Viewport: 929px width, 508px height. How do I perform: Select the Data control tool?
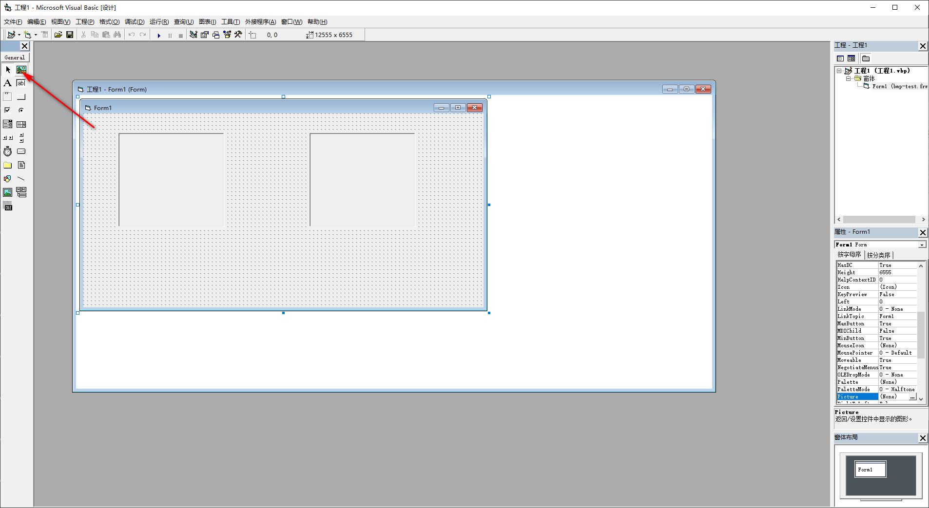[x=21, y=192]
